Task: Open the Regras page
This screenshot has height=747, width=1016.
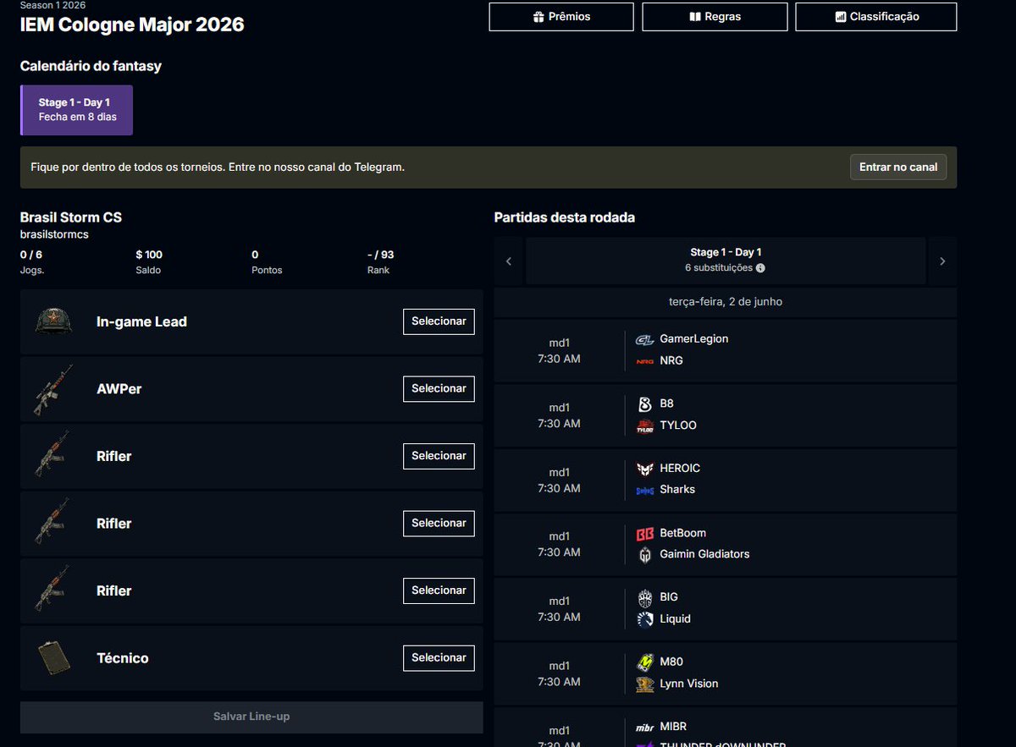Action: tap(715, 17)
